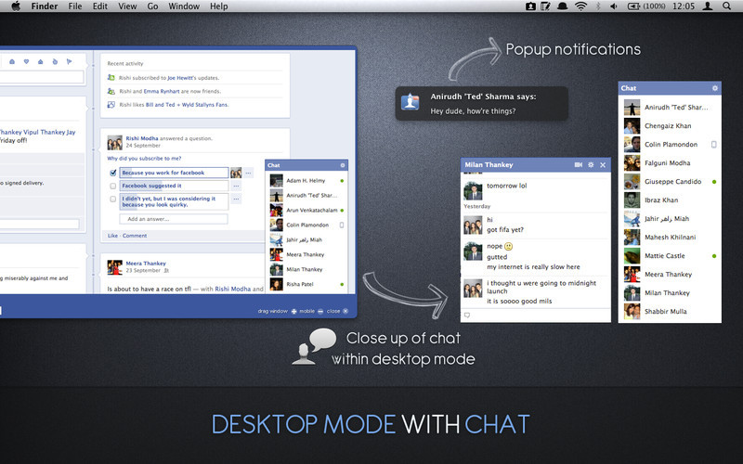Select Falguni Modha in large Chat list

pyautogui.click(x=670, y=163)
